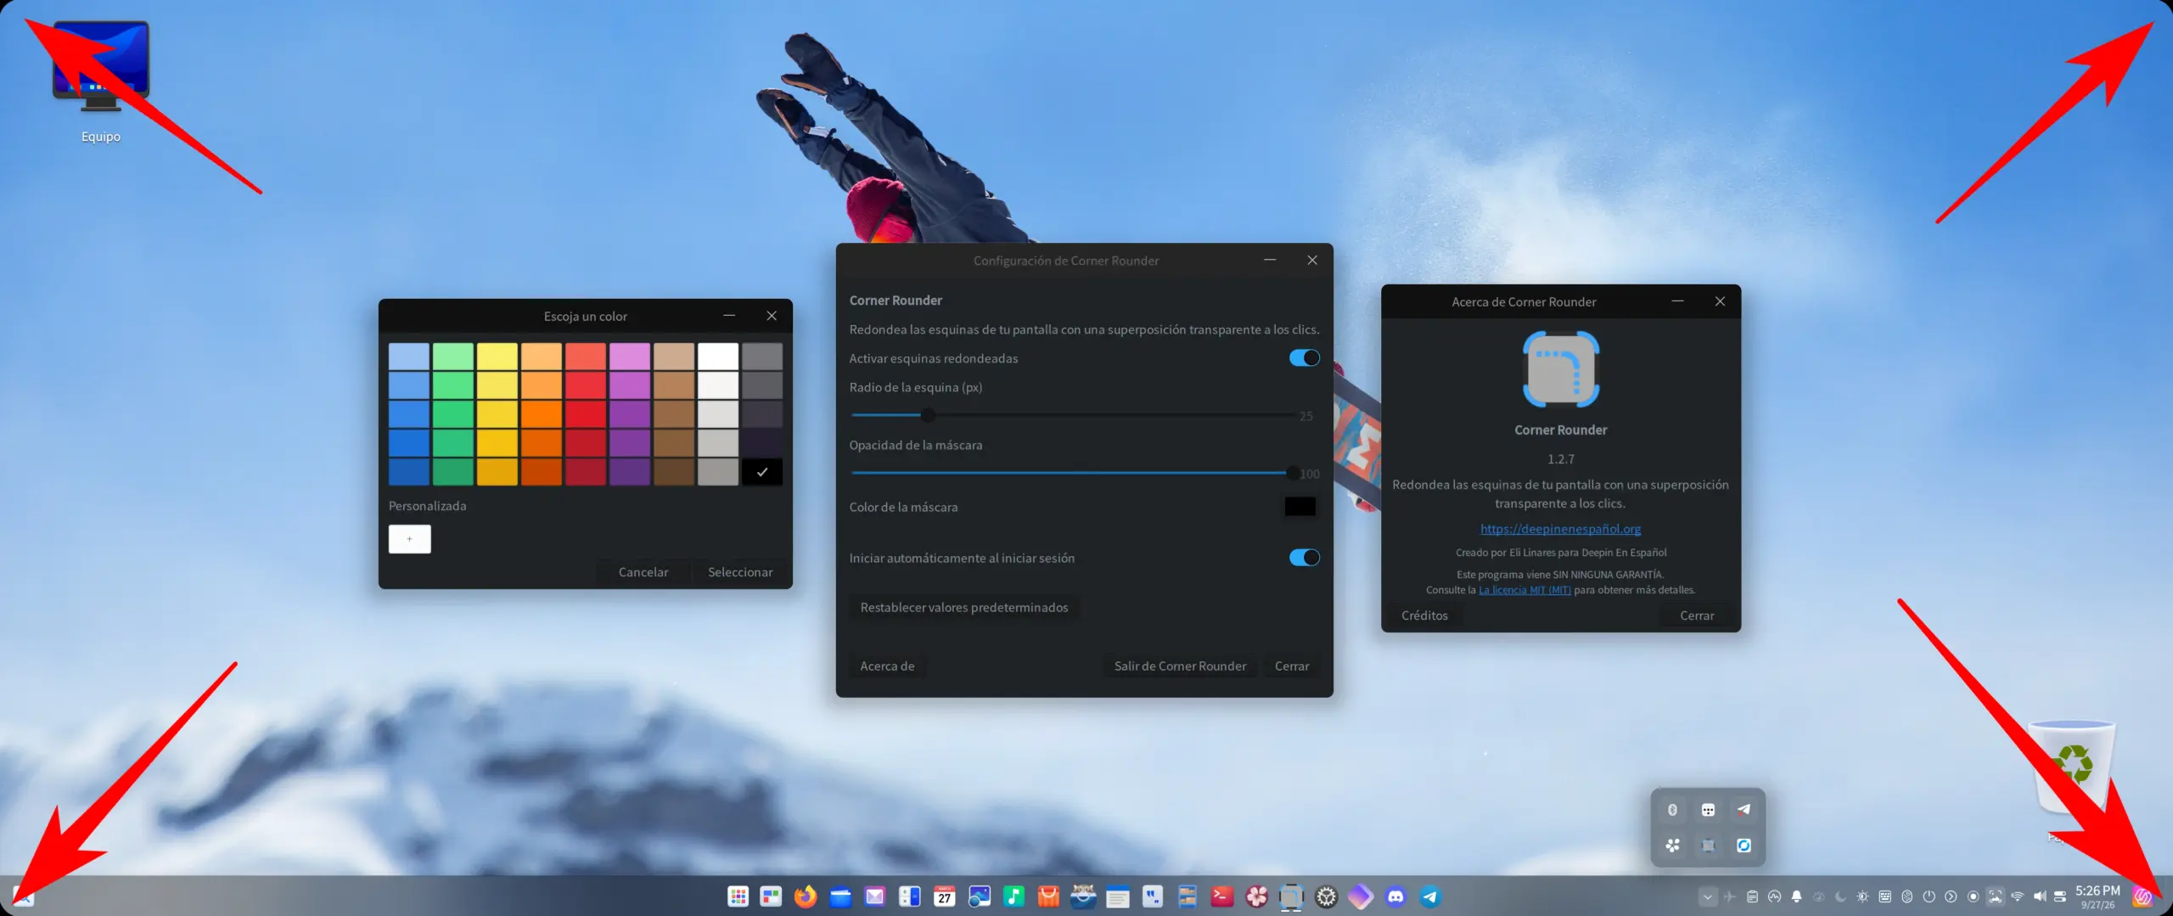Open the mail client in the dock
Screen dimensions: 2173x916
click(x=875, y=896)
